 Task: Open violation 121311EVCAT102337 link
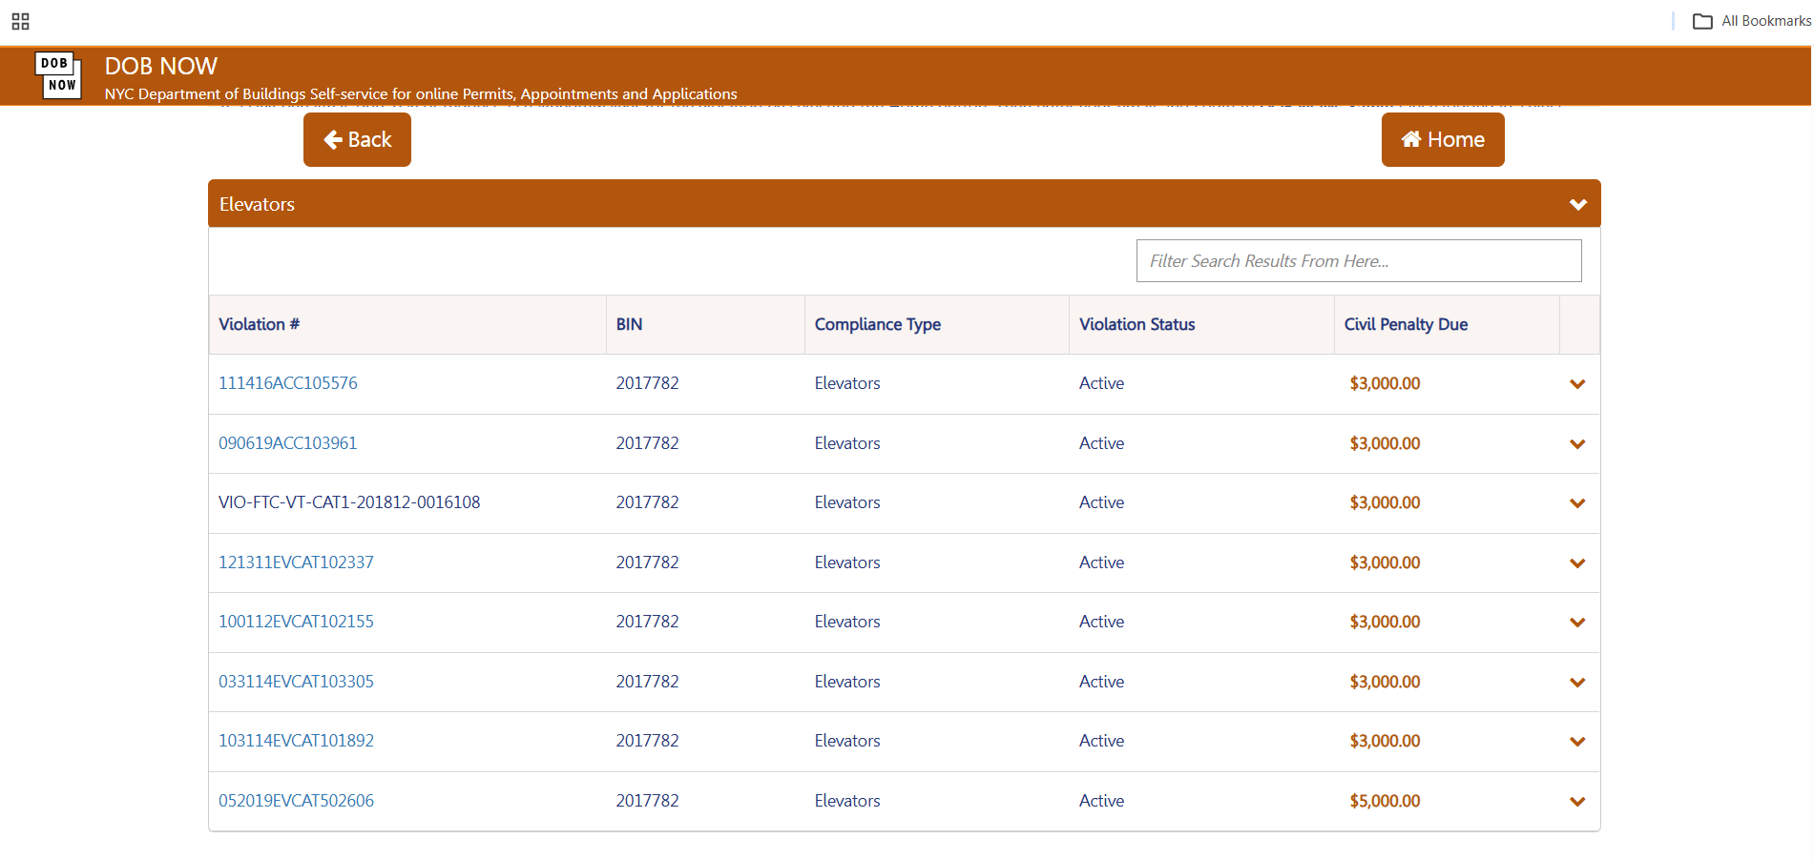297,562
